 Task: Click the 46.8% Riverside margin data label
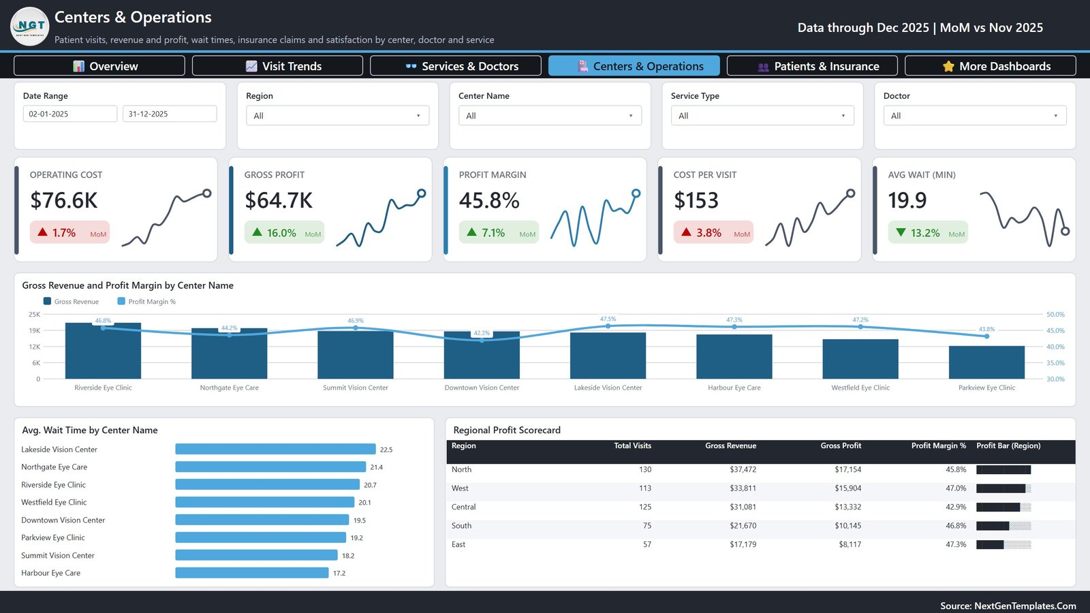tap(103, 320)
